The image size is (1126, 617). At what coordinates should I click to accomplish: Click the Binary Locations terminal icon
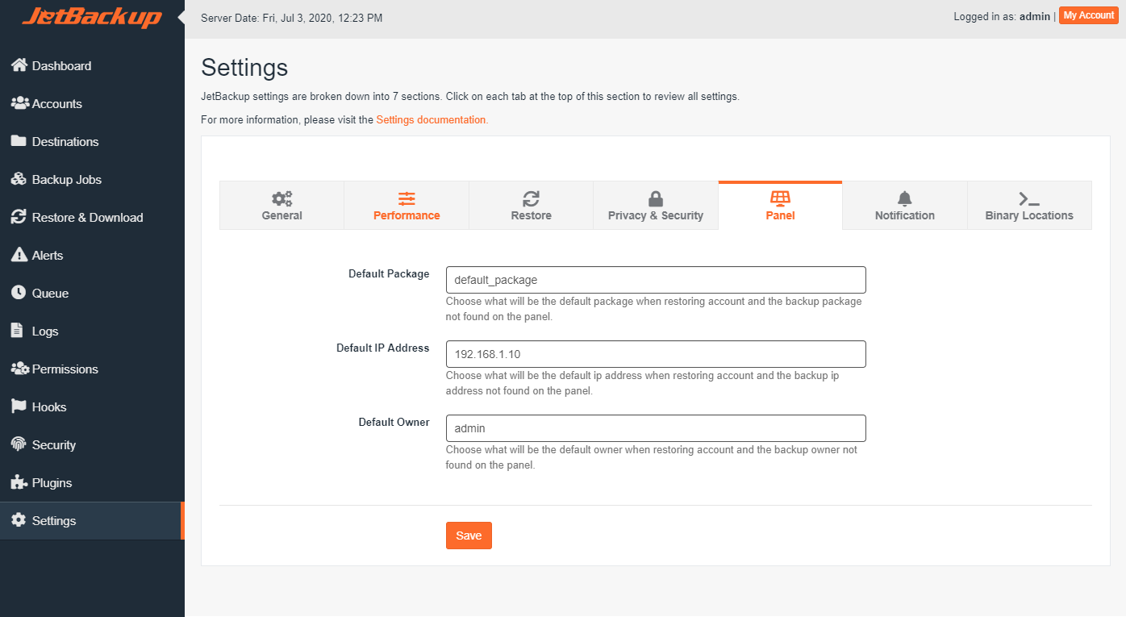tap(1029, 199)
